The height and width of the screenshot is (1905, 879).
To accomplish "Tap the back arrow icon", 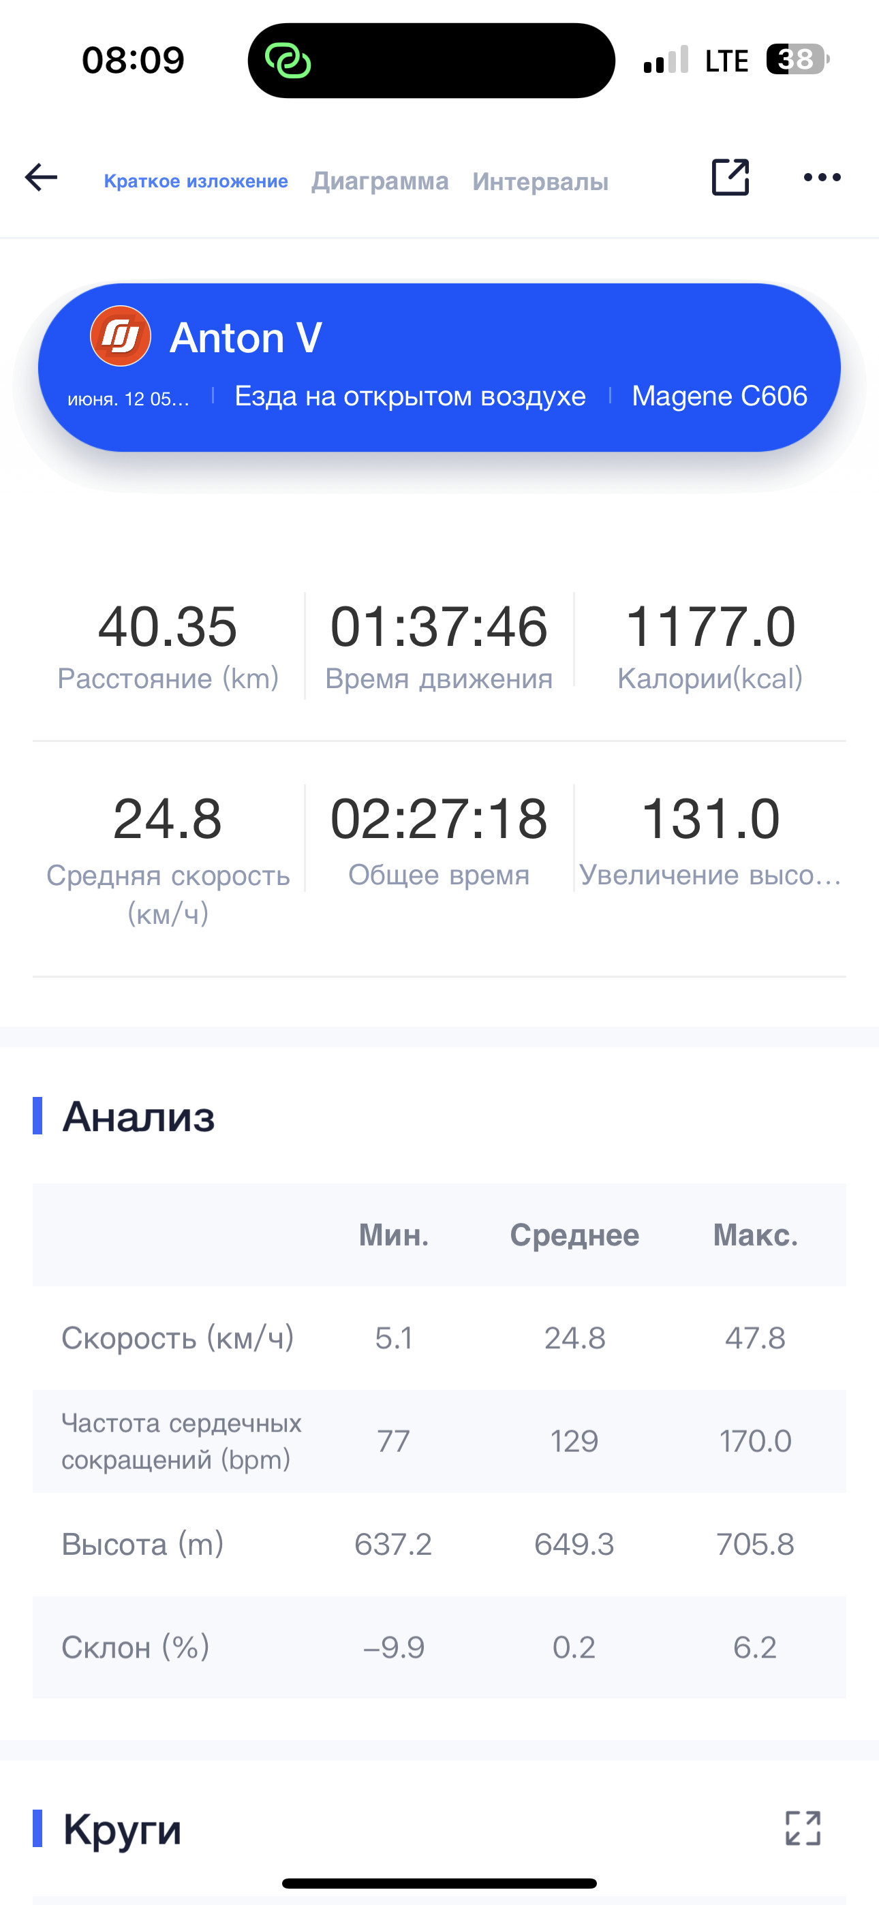I will (41, 177).
